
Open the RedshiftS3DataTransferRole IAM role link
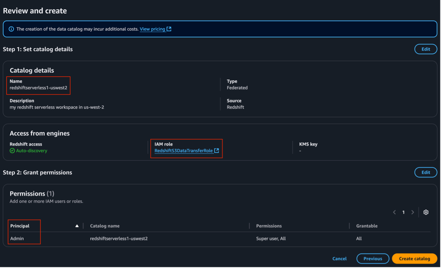pyautogui.click(x=184, y=151)
